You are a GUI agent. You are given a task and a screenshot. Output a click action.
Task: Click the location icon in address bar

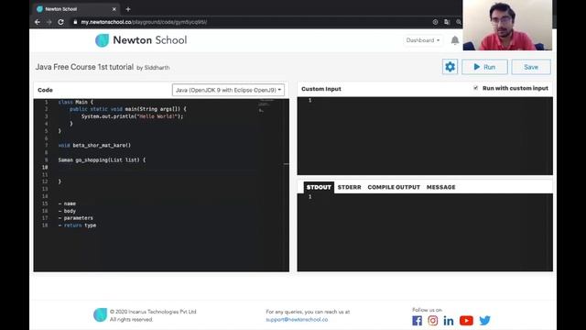tap(435, 22)
